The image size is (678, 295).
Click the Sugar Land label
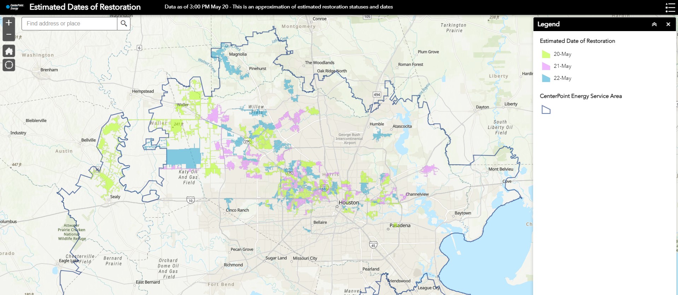tap(276, 258)
